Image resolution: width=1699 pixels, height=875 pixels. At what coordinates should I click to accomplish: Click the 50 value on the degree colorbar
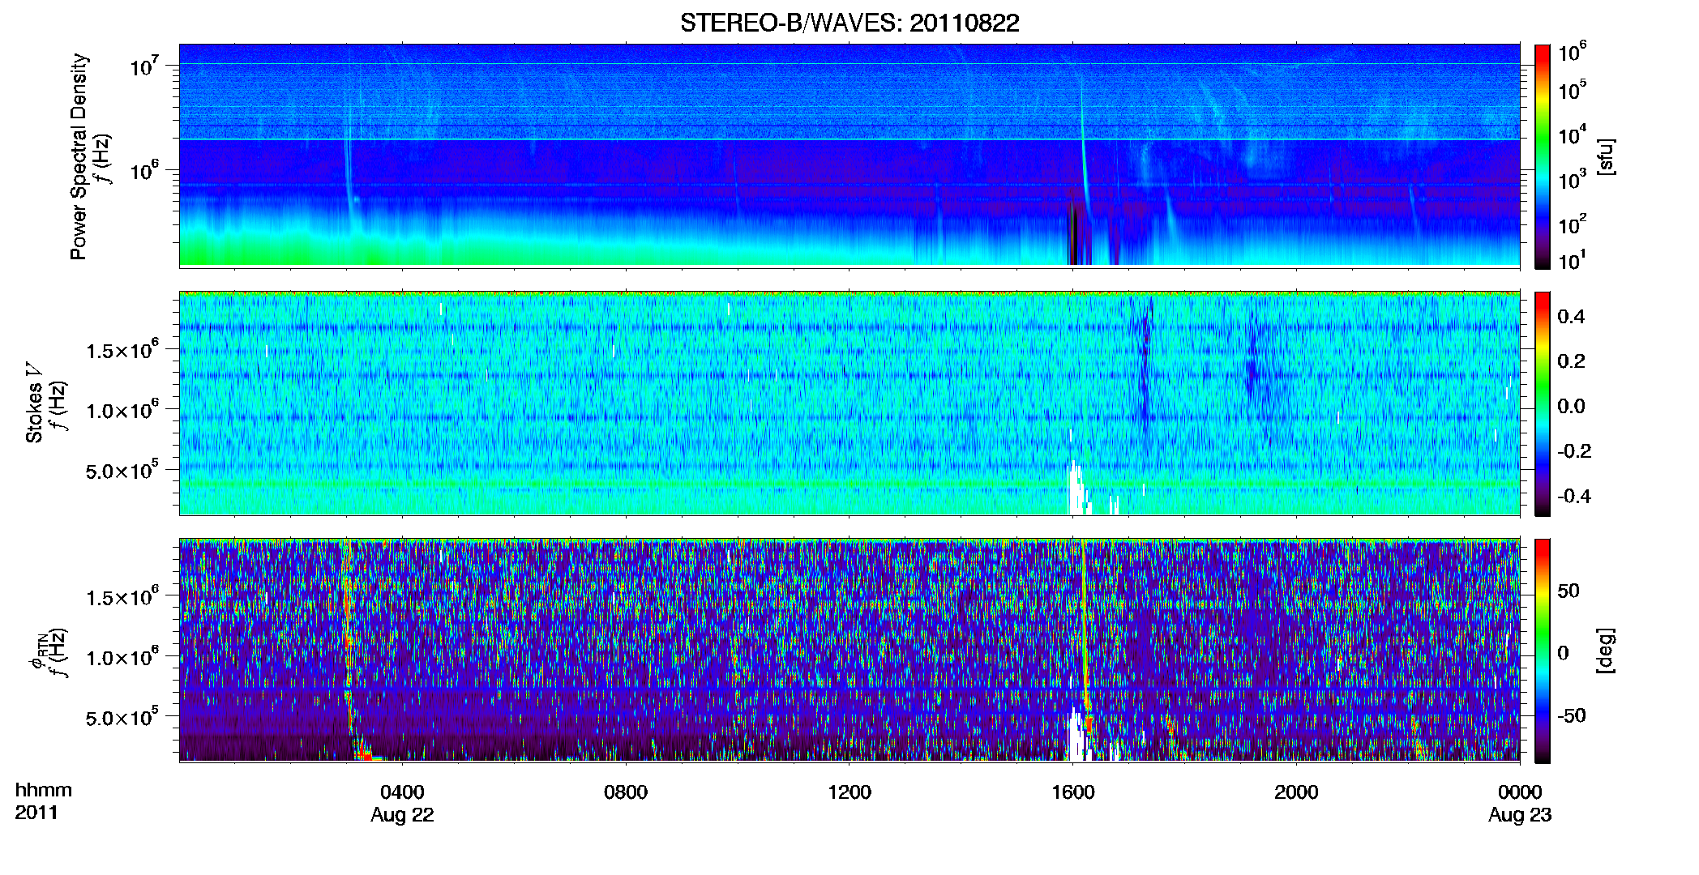pos(1568,591)
